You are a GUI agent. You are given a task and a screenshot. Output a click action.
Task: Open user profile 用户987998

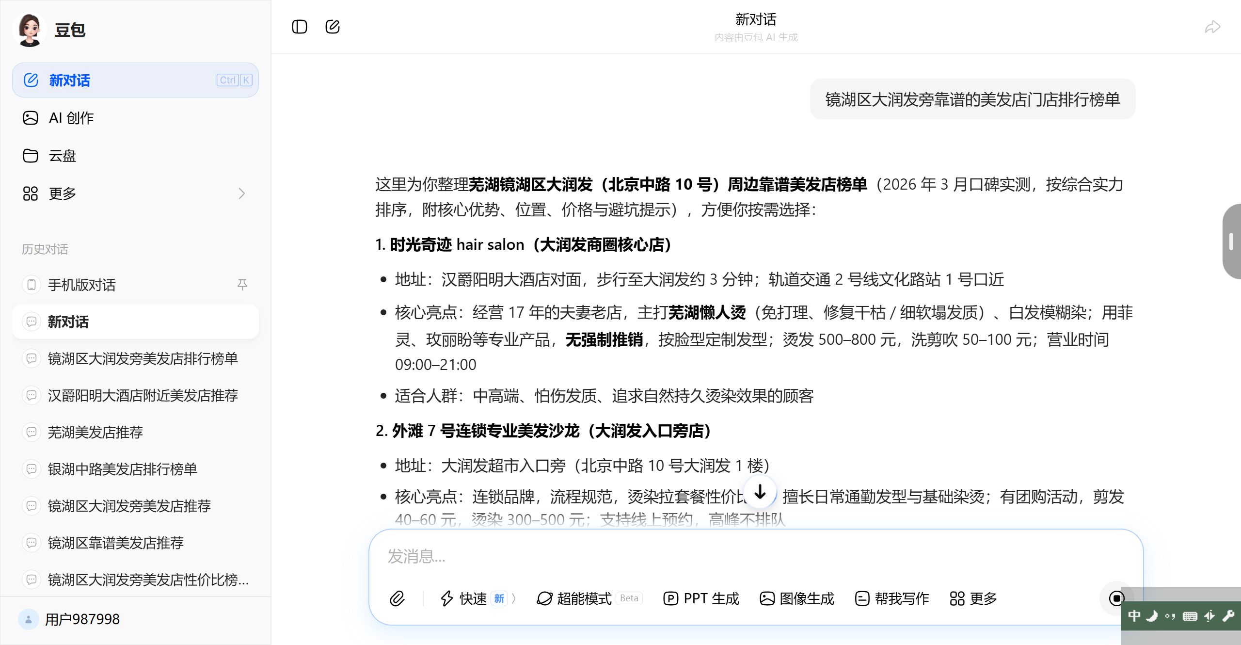(69, 619)
